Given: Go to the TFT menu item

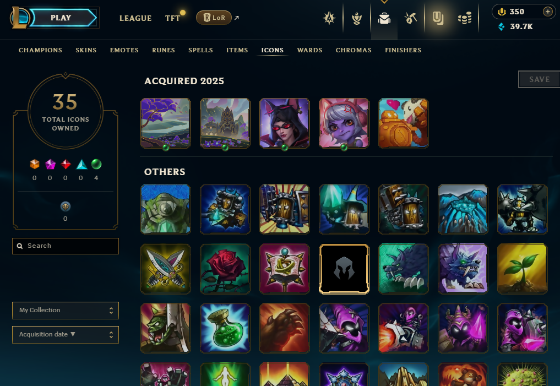Looking at the screenshot, I should pos(173,18).
